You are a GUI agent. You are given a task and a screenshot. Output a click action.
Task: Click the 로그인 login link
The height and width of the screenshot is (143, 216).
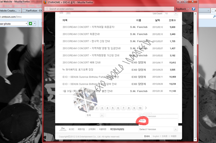(71, 129)
